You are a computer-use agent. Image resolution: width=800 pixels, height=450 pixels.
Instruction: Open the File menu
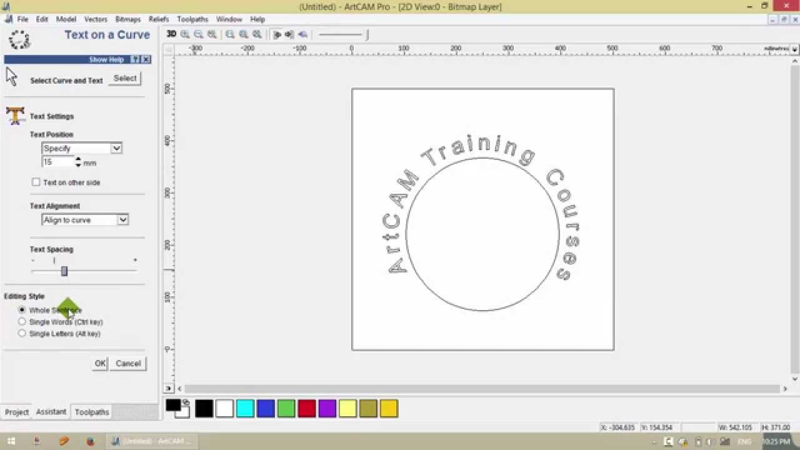[x=22, y=19]
